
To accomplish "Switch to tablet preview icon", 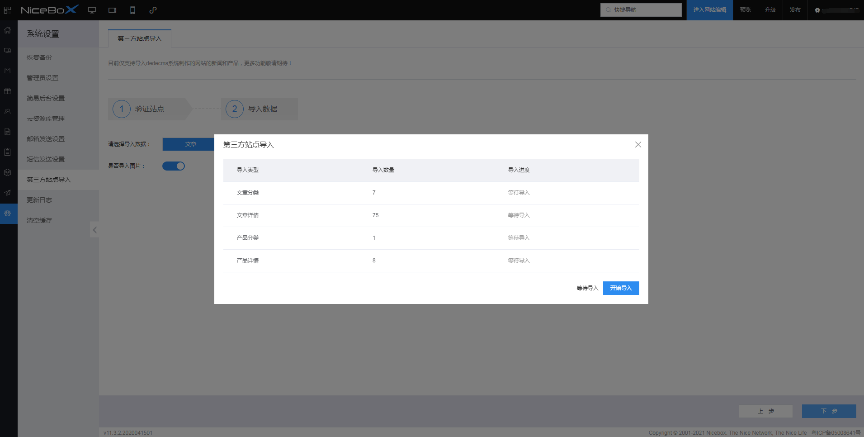I will tap(113, 10).
